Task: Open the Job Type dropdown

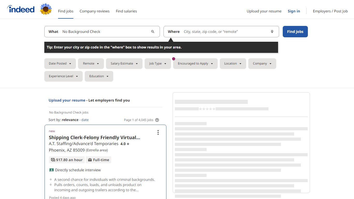Action: [158, 63]
